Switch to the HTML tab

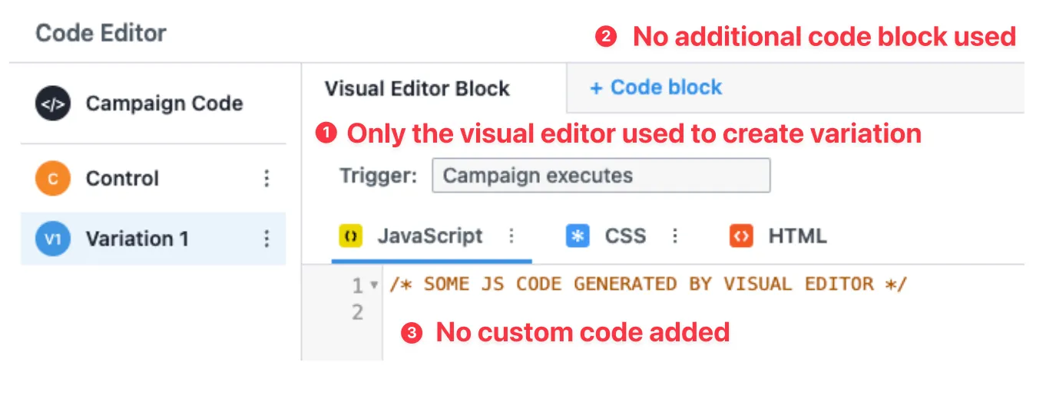click(x=797, y=236)
